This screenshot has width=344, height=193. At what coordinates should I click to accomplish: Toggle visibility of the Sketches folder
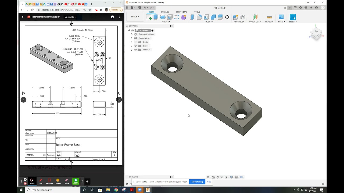click(x=135, y=50)
